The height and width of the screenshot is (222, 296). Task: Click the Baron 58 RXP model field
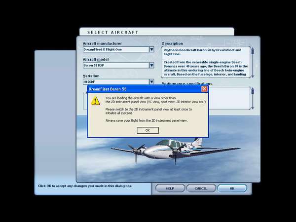click(x=116, y=65)
